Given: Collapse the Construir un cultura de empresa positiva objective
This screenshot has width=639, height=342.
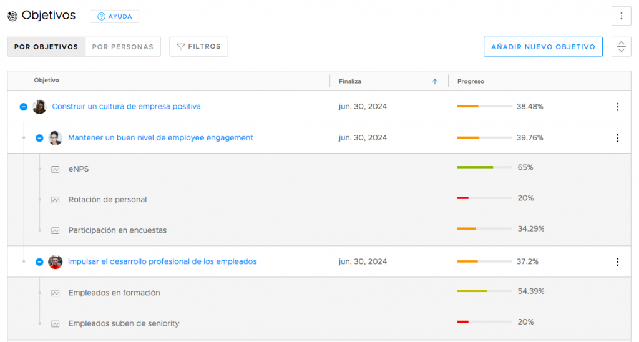Looking at the screenshot, I should (24, 107).
